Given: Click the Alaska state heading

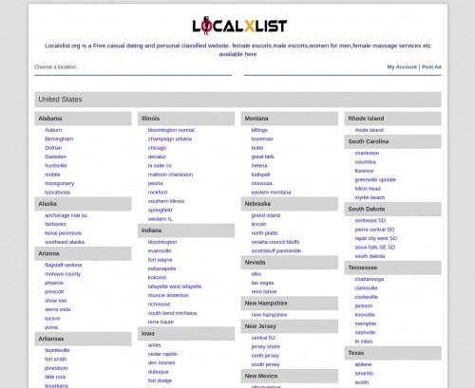Looking at the screenshot, I should pos(83,204).
